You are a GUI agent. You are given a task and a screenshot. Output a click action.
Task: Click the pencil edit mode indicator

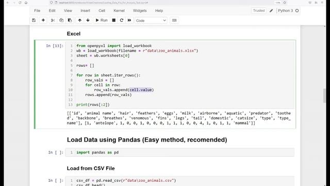pyautogui.click(x=271, y=11)
